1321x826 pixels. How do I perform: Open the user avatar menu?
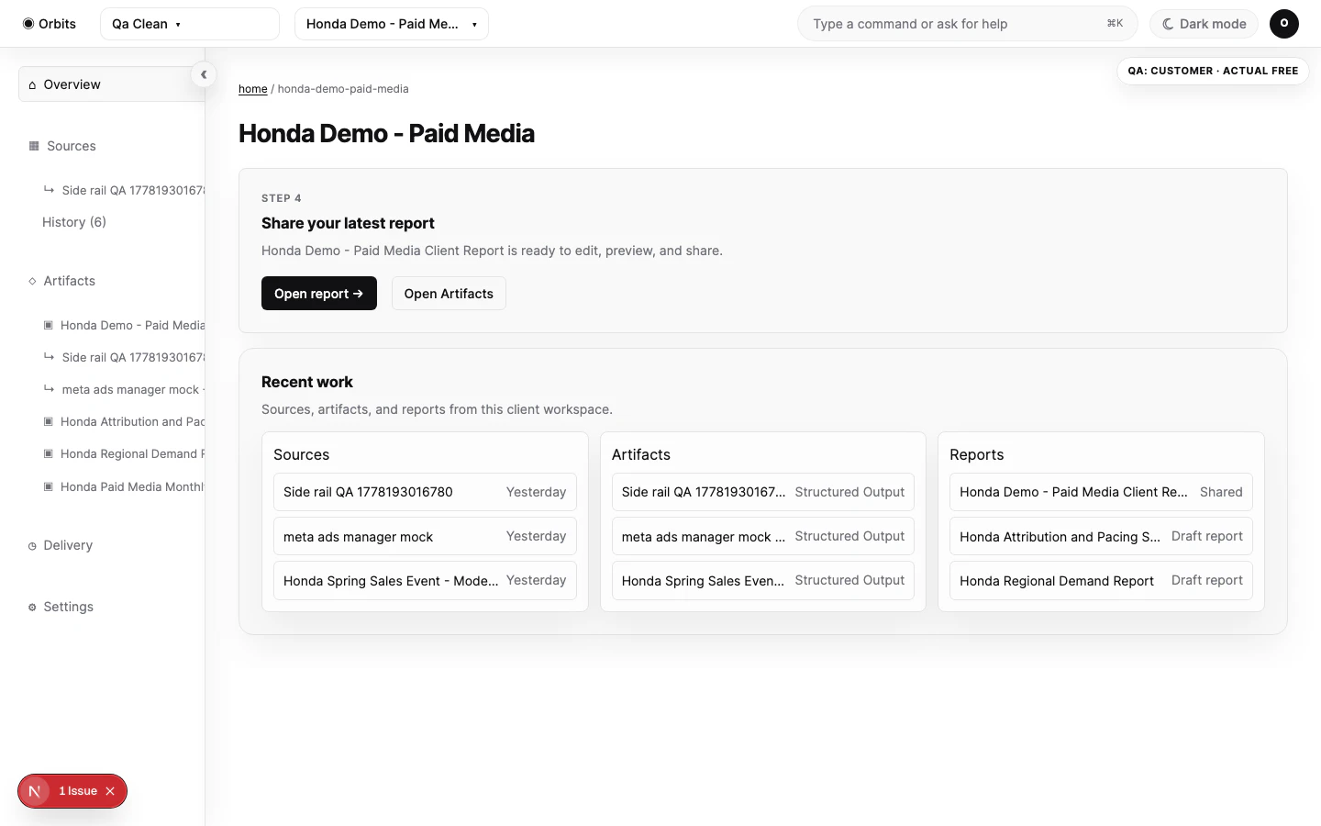tap(1284, 24)
